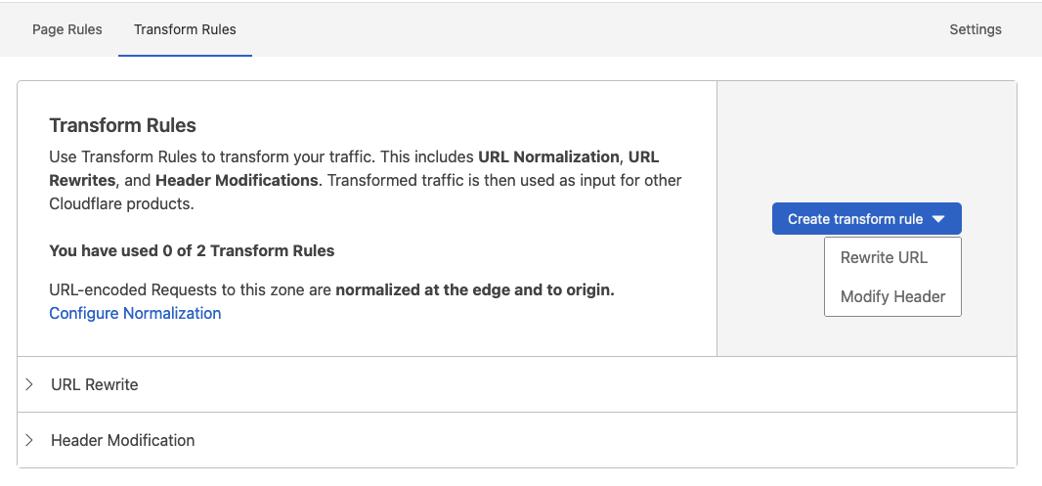Viewport: 1042px width, 486px height.
Task: Open the Settings link at top right
Action: click(975, 29)
